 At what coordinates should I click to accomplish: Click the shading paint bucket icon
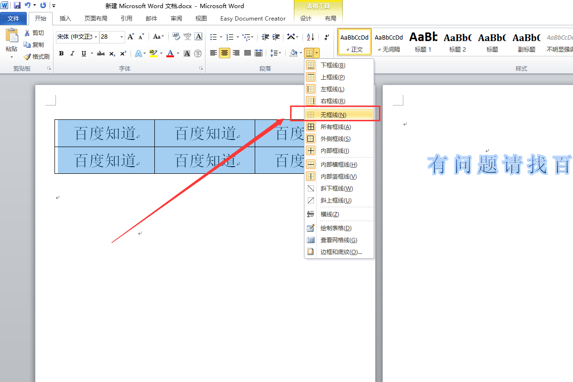293,53
